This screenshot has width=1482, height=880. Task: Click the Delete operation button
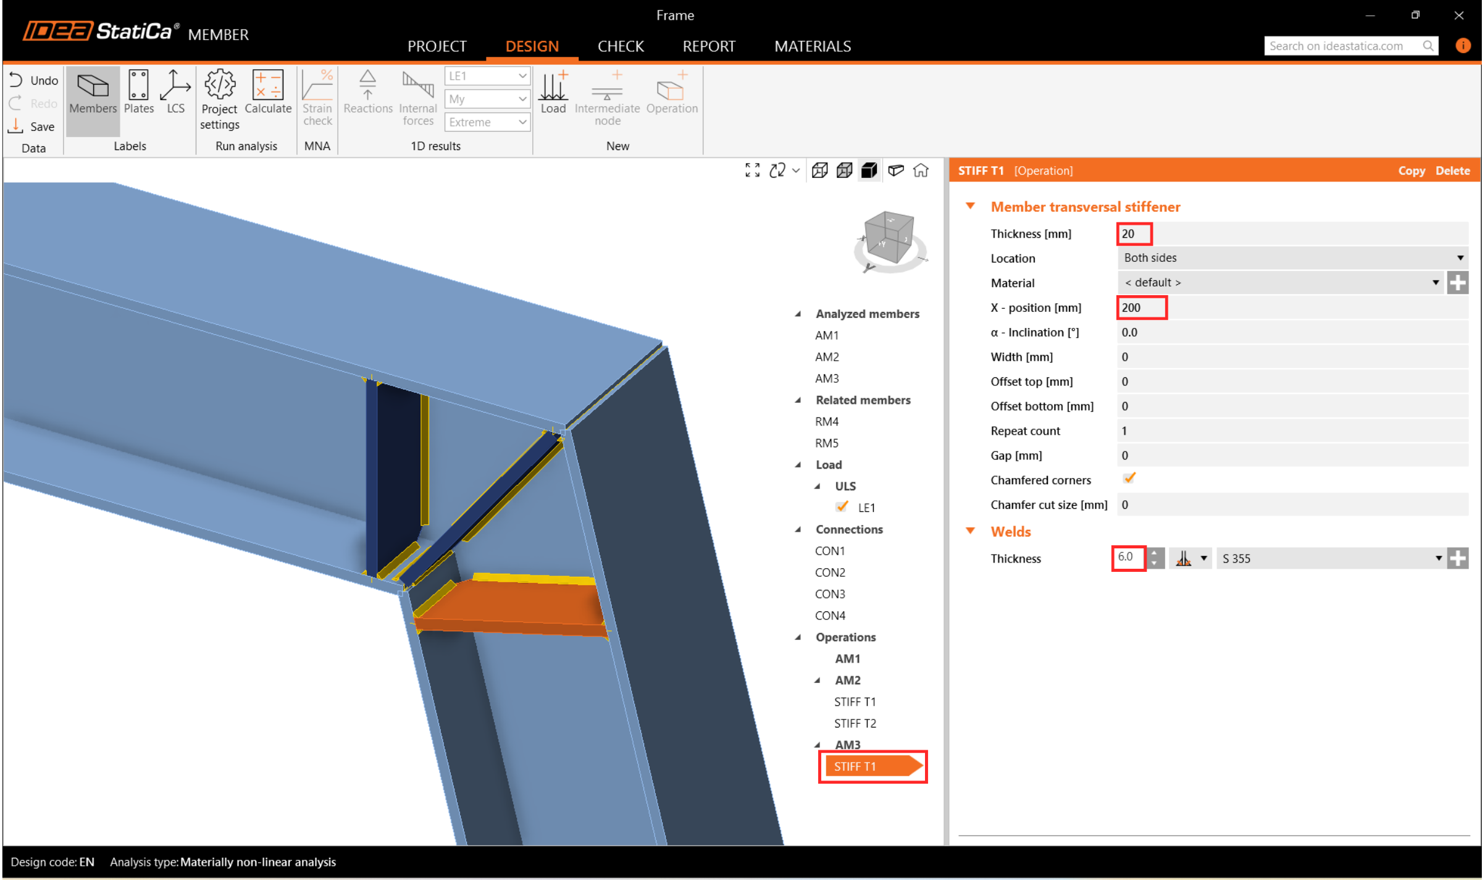tap(1452, 171)
